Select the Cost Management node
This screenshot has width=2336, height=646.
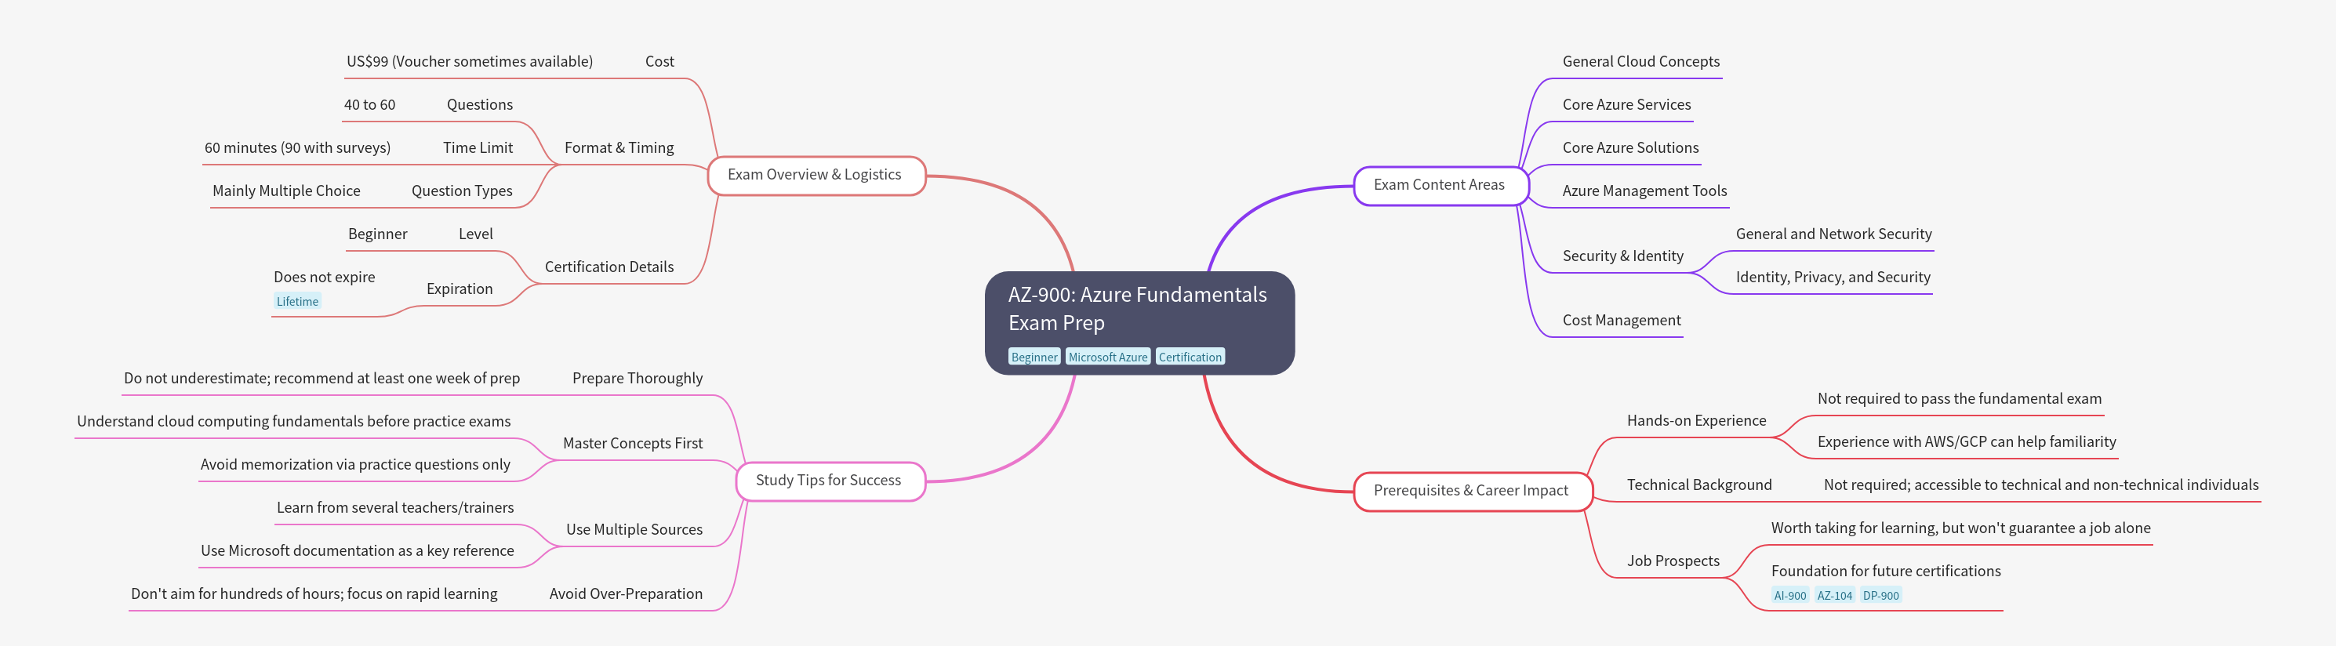[1622, 321]
